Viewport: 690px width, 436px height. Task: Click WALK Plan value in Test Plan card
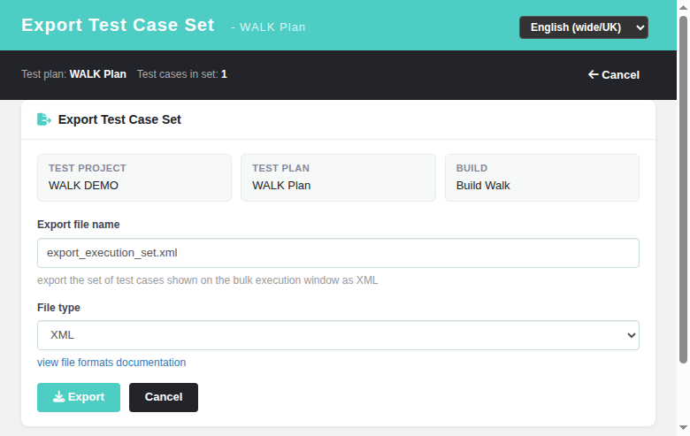281,186
